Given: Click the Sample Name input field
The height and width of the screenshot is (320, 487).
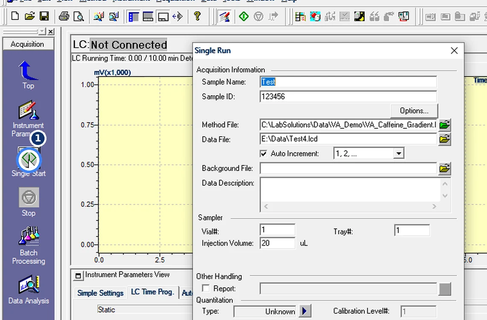Looking at the screenshot, I should [348, 82].
